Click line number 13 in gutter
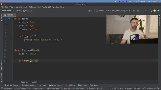This screenshot has width=161, height=90. [x=5, y=61]
